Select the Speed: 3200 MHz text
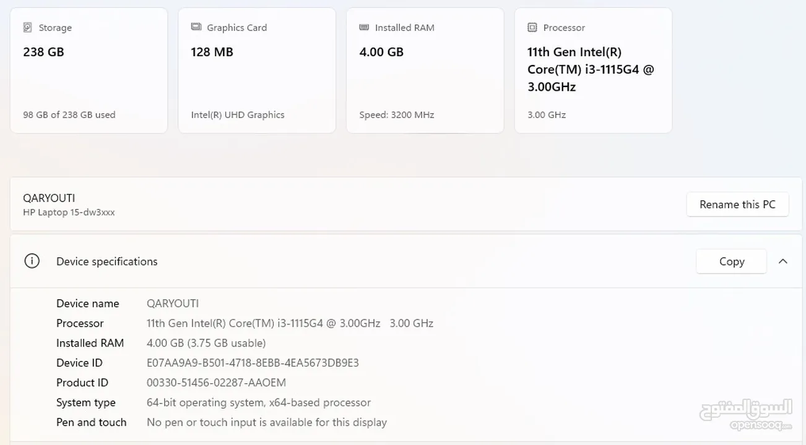 (397, 115)
